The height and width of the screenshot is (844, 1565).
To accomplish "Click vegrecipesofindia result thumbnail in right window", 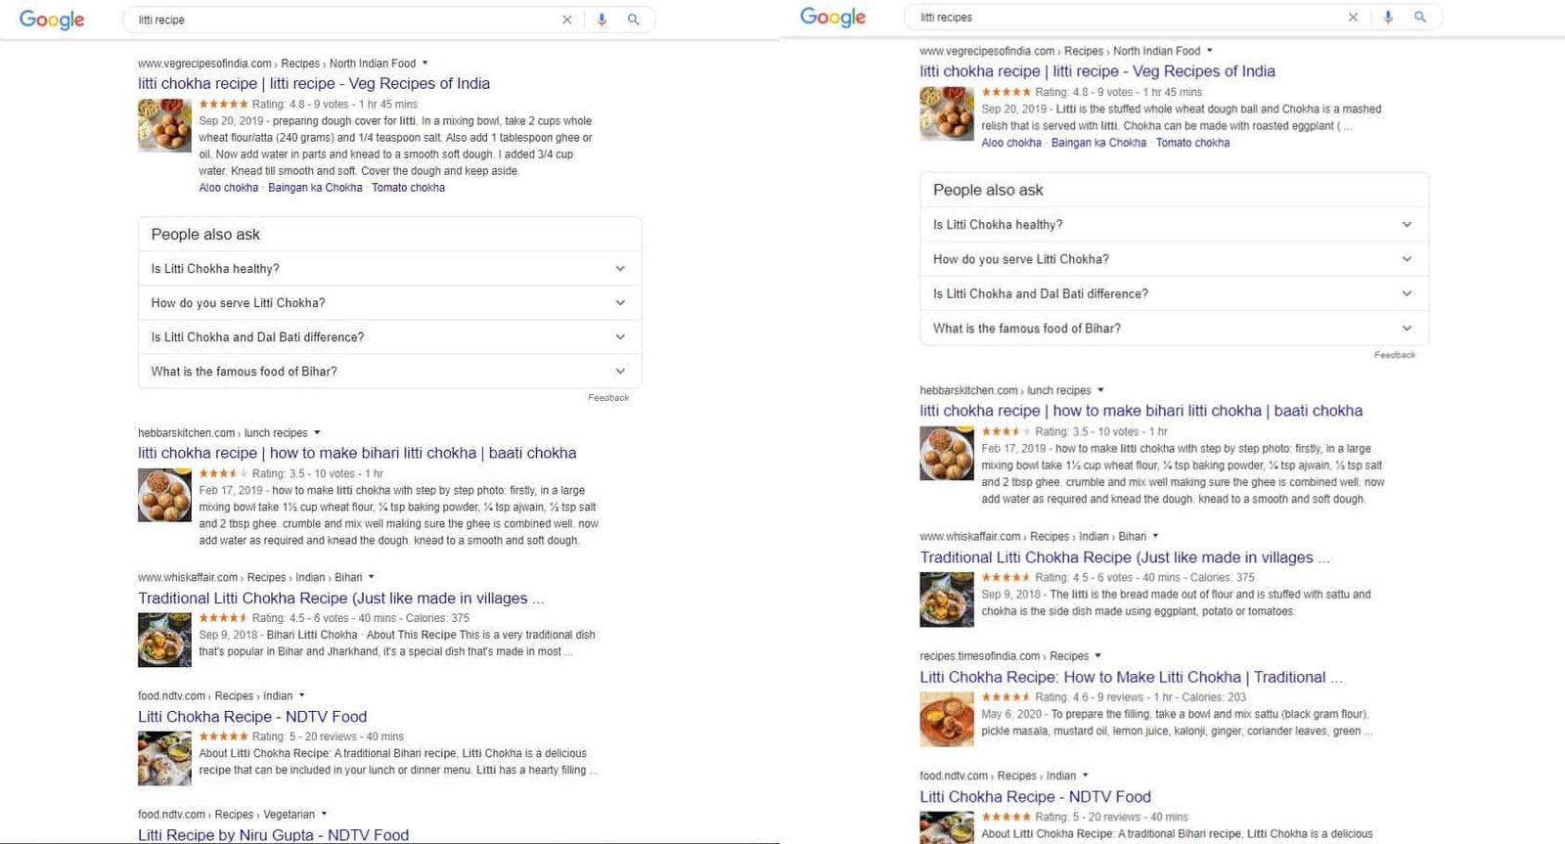I will pos(947,113).
